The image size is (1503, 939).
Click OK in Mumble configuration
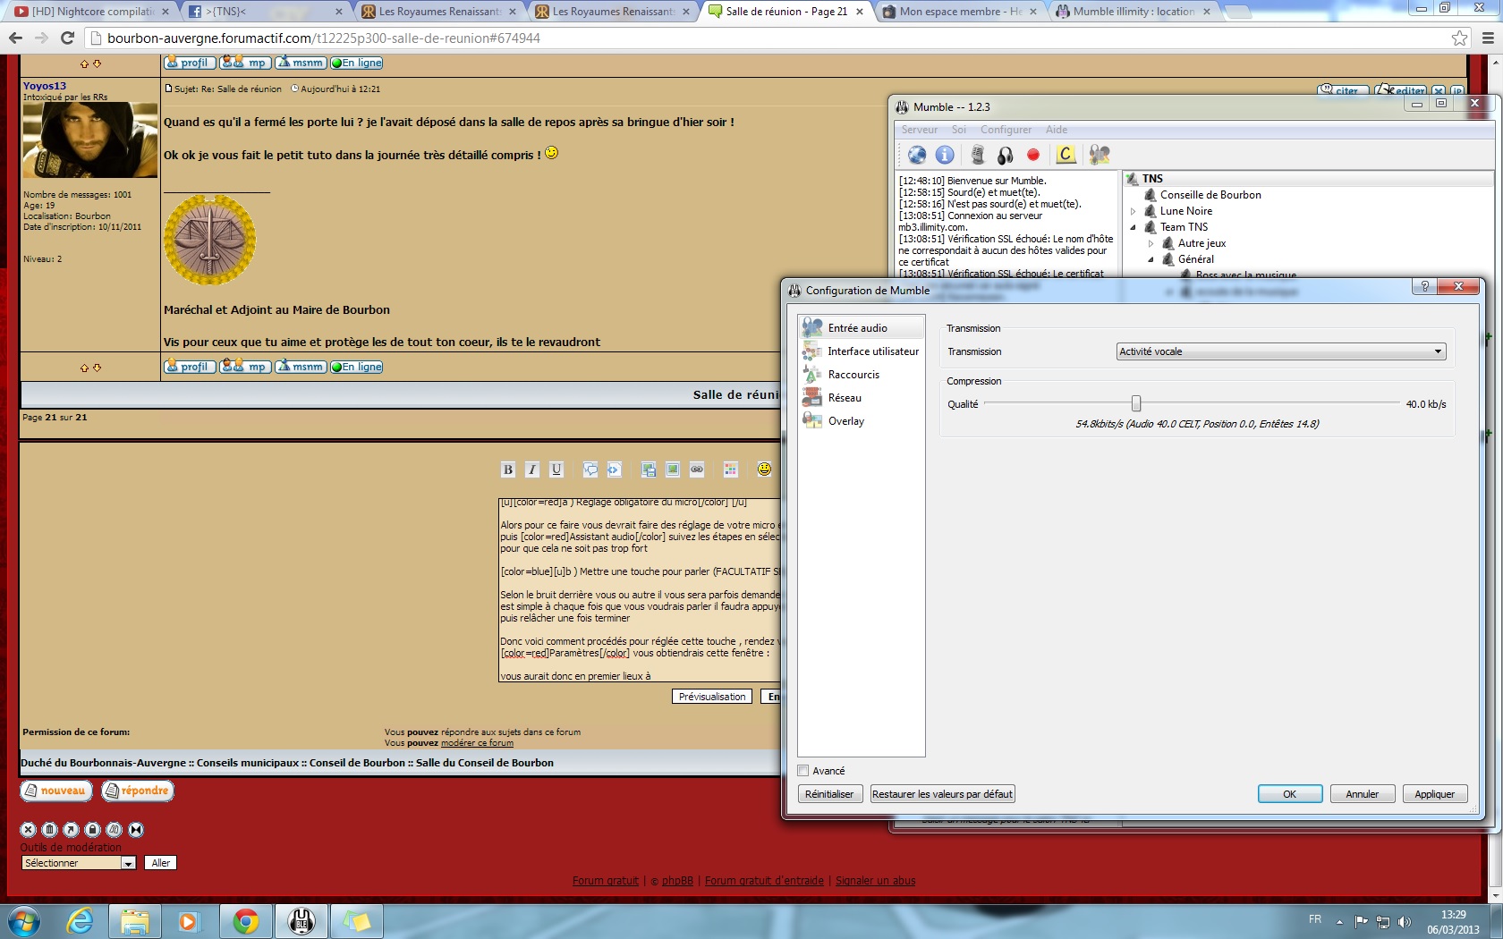click(1289, 794)
